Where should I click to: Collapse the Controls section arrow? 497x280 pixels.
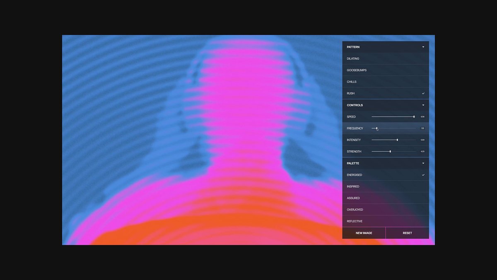click(423, 105)
